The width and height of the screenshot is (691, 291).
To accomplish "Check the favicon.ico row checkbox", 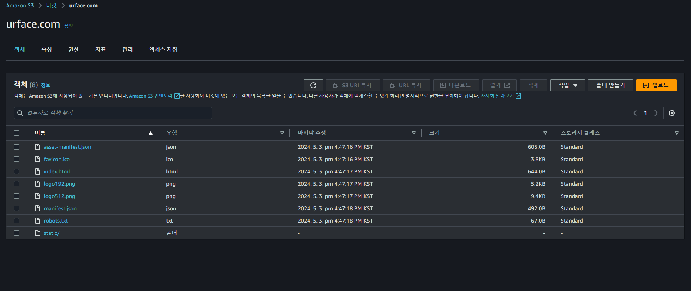I will 17,159.
